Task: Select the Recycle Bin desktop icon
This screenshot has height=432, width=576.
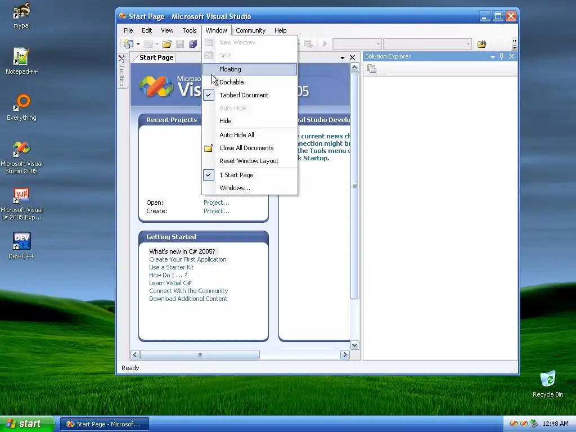Action: (x=548, y=384)
